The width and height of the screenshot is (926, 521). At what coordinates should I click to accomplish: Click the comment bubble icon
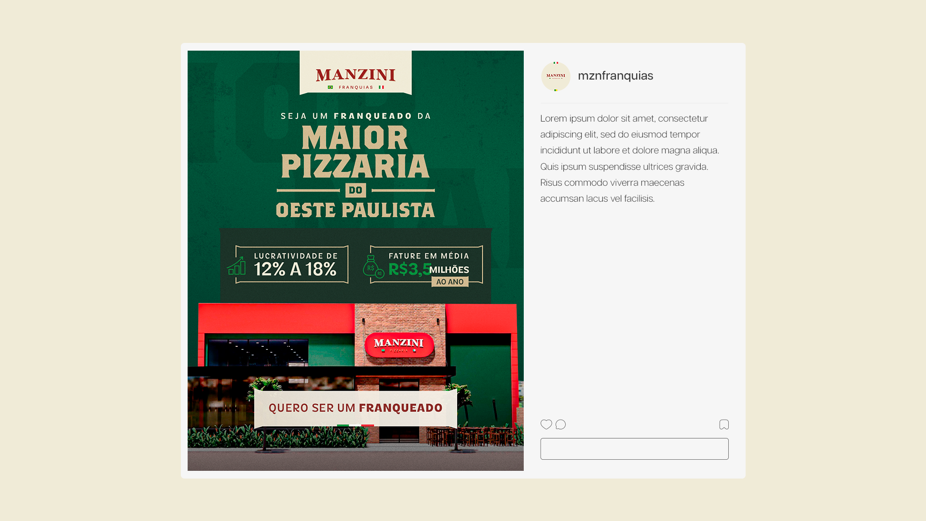click(x=560, y=425)
